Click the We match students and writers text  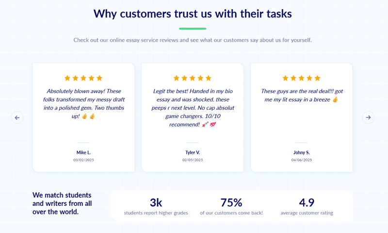pyautogui.click(x=62, y=203)
